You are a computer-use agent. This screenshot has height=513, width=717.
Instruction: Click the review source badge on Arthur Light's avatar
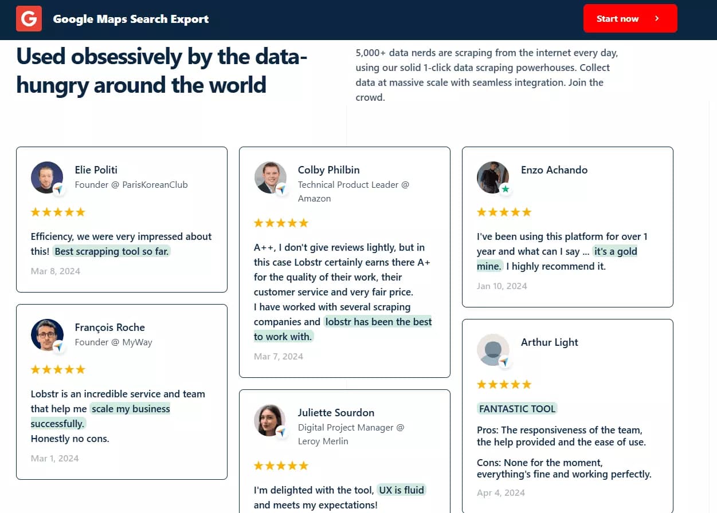504,362
